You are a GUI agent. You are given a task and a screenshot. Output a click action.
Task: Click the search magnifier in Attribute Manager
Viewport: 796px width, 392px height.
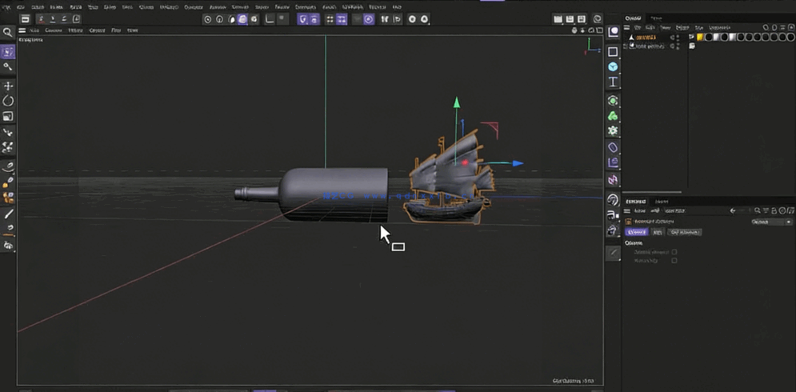[x=757, y=211]
